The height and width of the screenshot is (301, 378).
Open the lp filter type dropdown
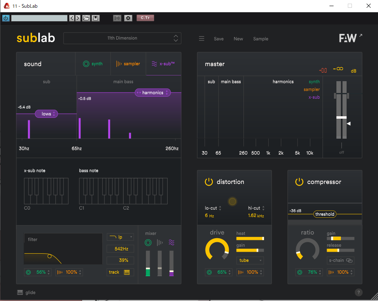pos(120,237)
